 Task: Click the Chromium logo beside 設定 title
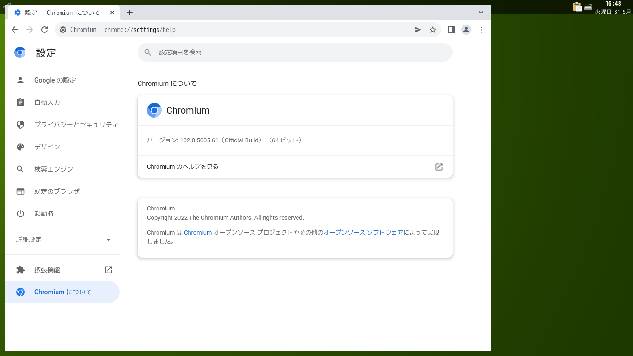(20, 52)
